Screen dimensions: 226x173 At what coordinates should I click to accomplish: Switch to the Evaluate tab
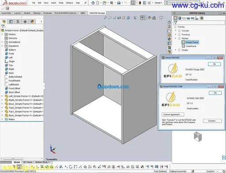(47, 13)
